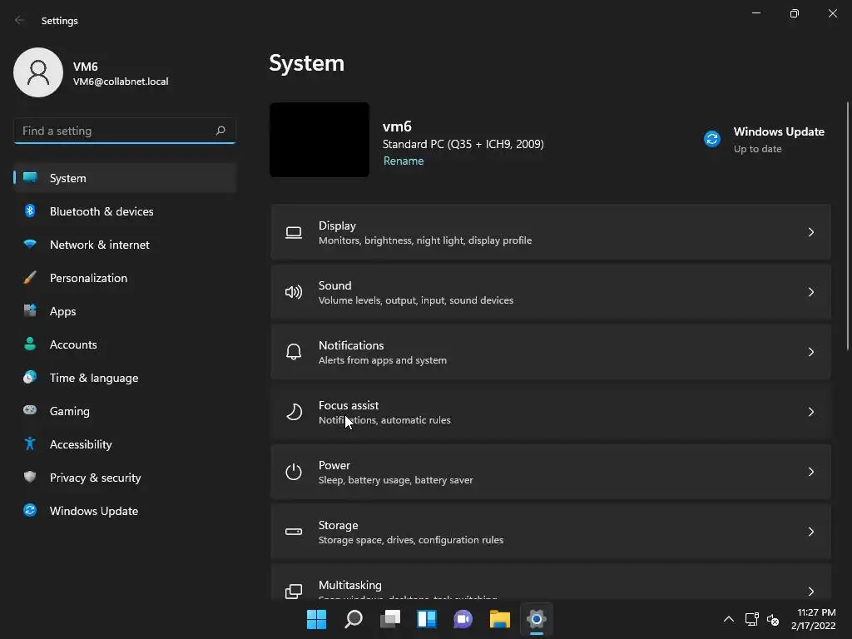This screenshot has width=852, height=639.
Task: Click the Storage space, drives, configuration rules text
Action: tap(411, 540)
